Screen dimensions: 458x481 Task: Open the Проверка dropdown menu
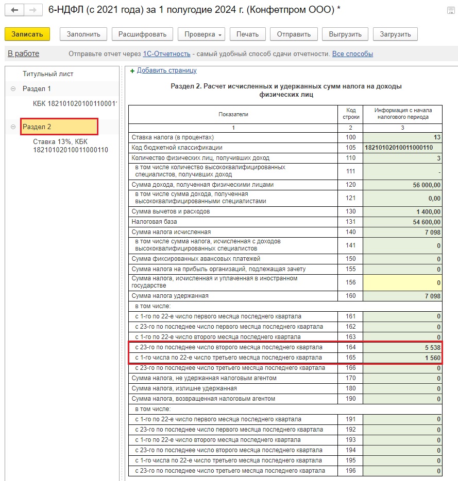pyautogui.click(x=201, y=34)
